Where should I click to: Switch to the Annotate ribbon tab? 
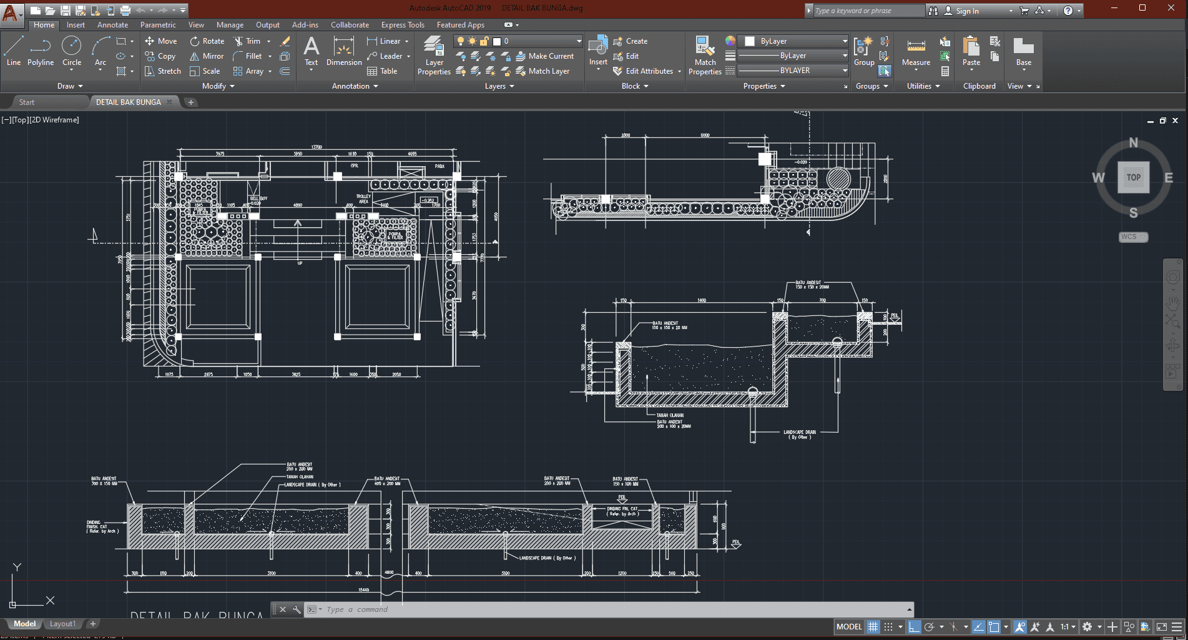pos(112,25)
